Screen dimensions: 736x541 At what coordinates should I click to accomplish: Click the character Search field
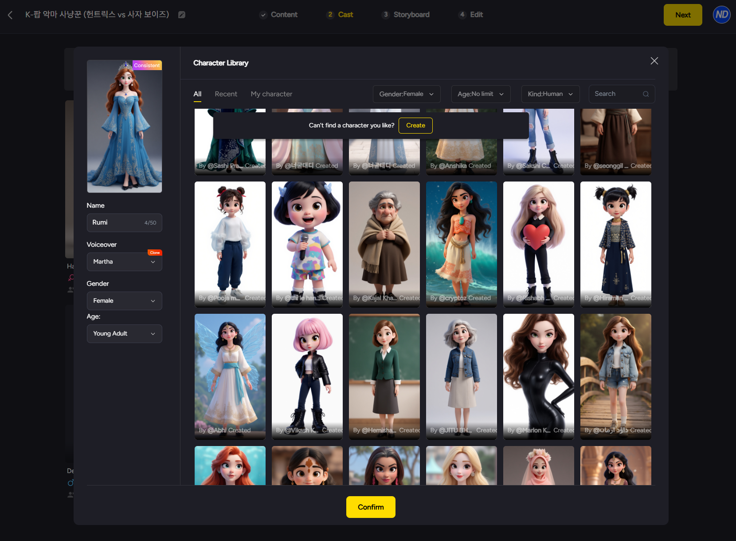pyautogui.click(x=622, y=94)
